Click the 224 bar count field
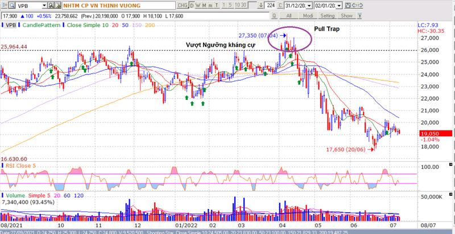This screenshot has width=455, height=234. pyautogui.click(x=271, y=5)
